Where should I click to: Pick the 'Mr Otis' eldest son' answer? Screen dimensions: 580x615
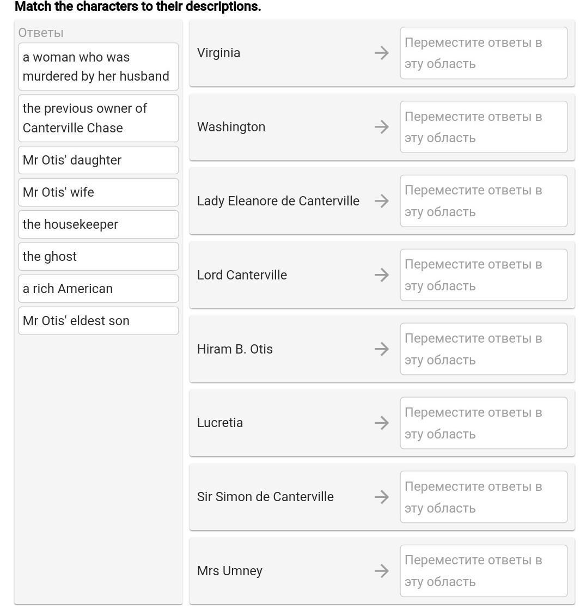tap(99, 321)
